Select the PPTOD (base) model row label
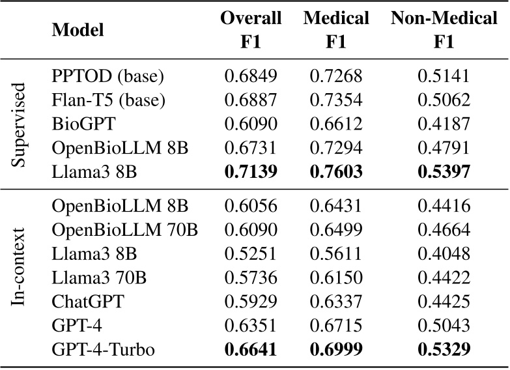The height and width of the screenshot is (370, 510). [107, 76]
